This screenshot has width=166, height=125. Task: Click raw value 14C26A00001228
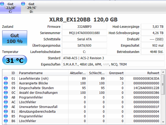[x=146, y=88]
